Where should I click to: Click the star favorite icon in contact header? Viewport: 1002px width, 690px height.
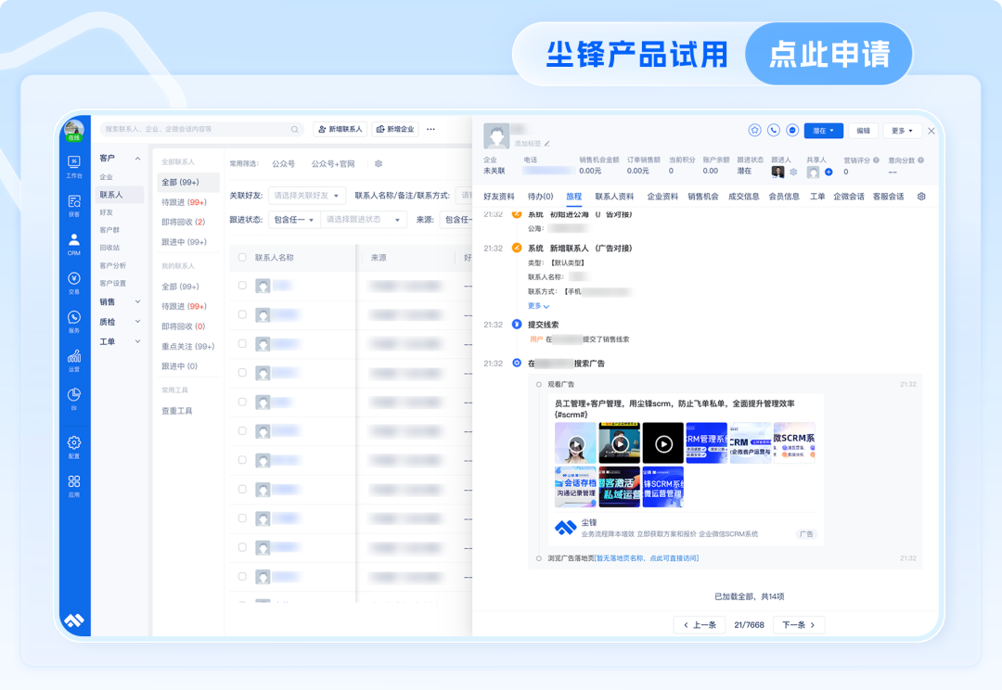754,131
